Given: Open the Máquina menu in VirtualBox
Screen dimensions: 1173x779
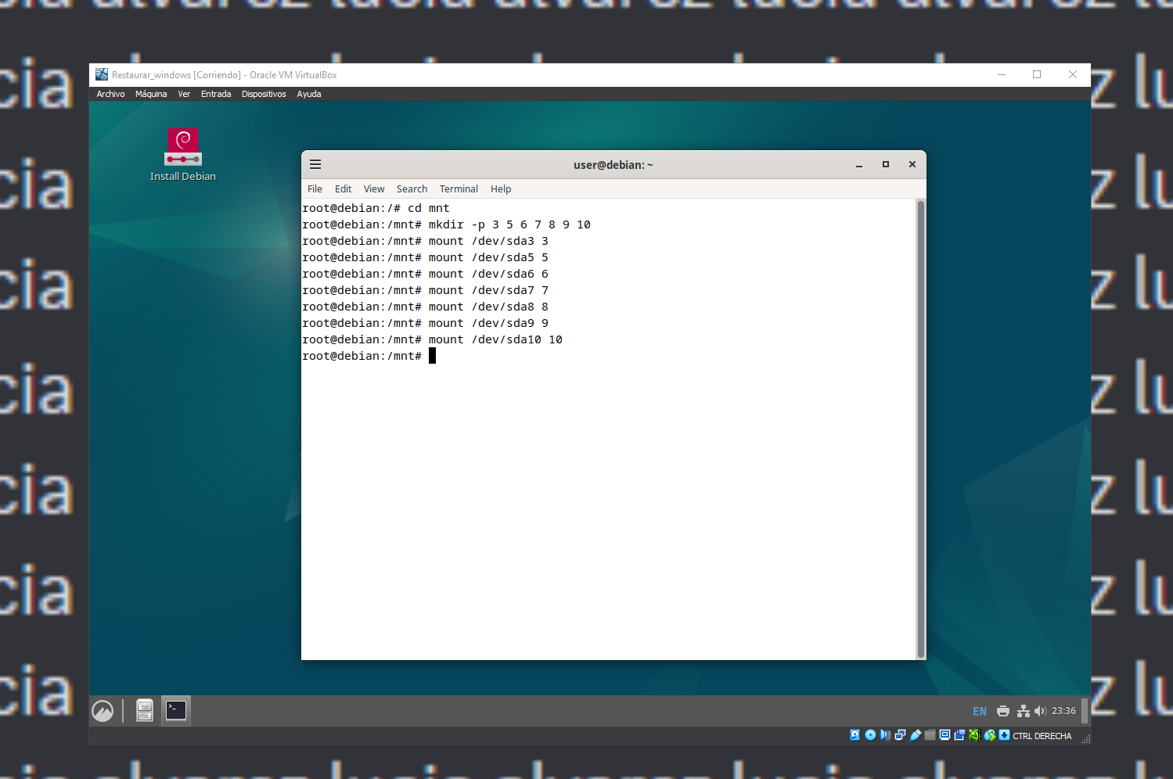Looking at the screenshot, I should tap(150, 94).
